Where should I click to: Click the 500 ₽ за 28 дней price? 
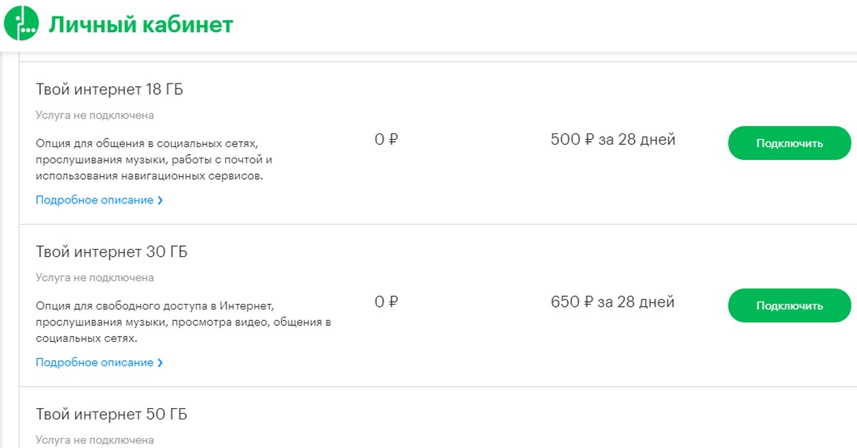[613, 140]
